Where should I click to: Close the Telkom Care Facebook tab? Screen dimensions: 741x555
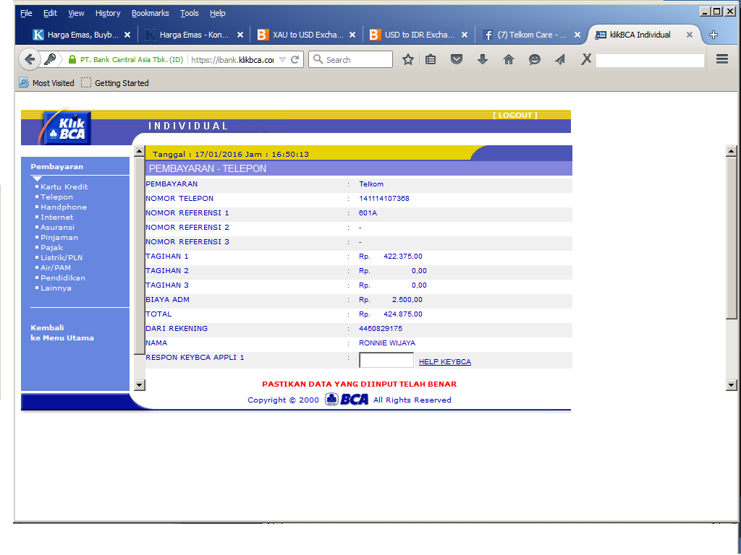(577, 35)
